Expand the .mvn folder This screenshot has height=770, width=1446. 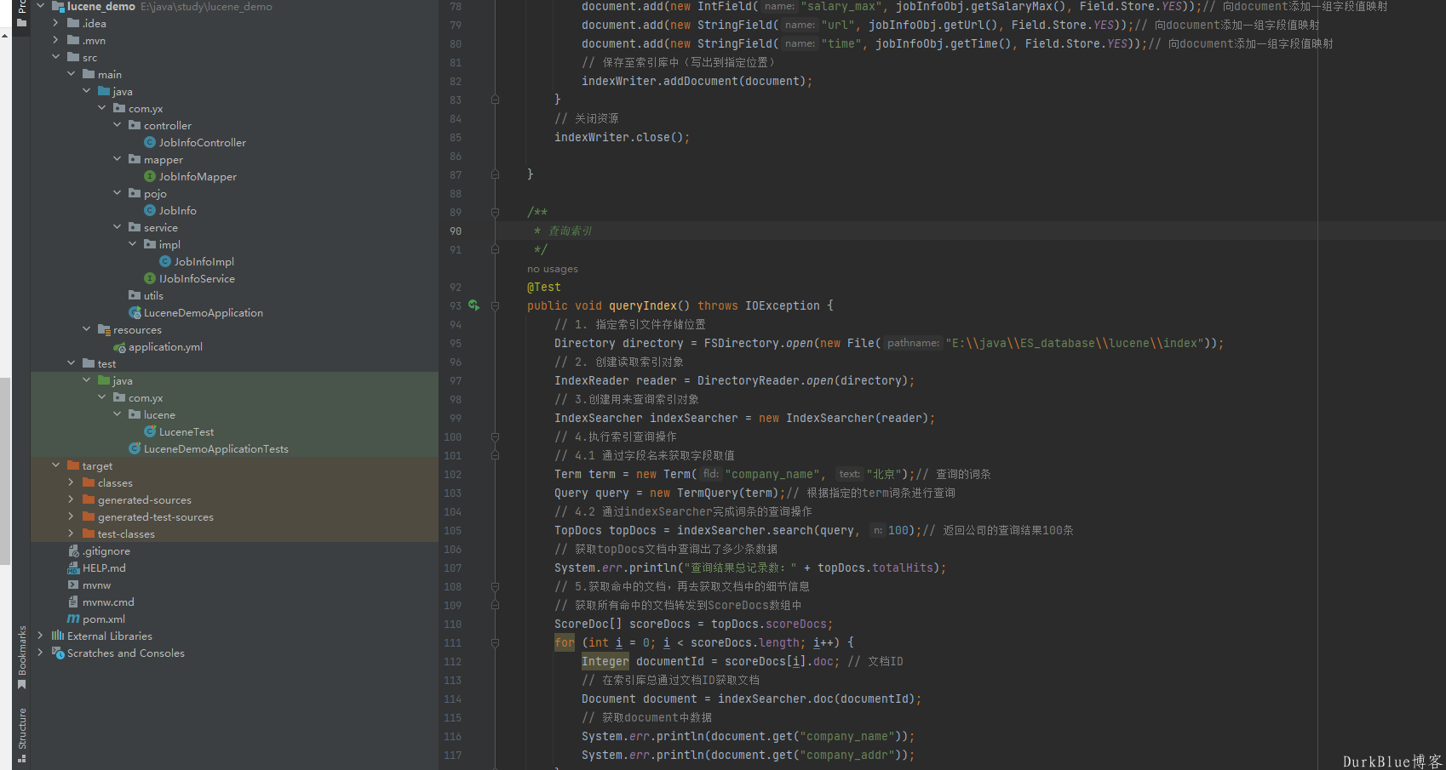[55, 40]
